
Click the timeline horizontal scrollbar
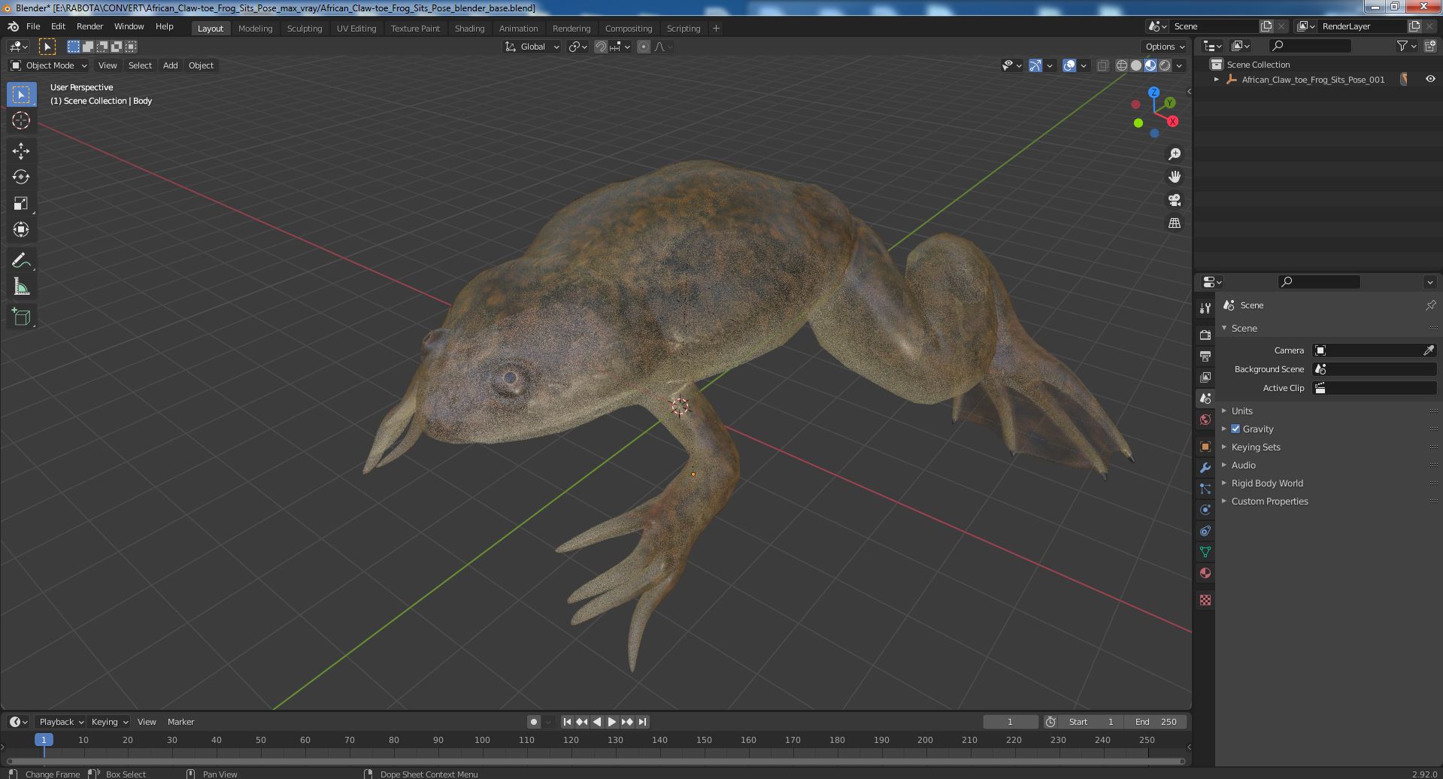click(x=594, y=761)
